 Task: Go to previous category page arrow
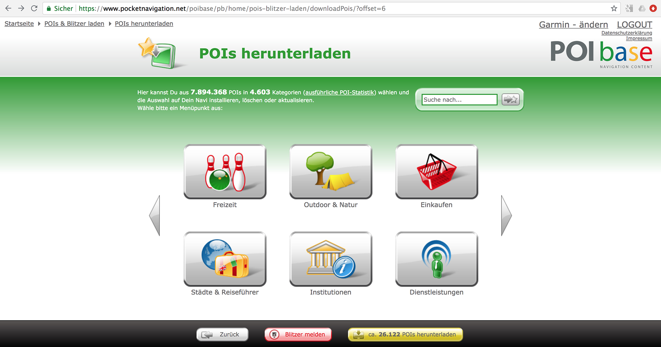tap(155, 216)
